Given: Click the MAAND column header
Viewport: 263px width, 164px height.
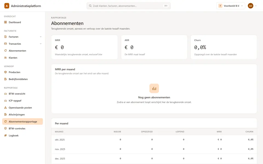Looking at the screenshot, I should [59, 132].
